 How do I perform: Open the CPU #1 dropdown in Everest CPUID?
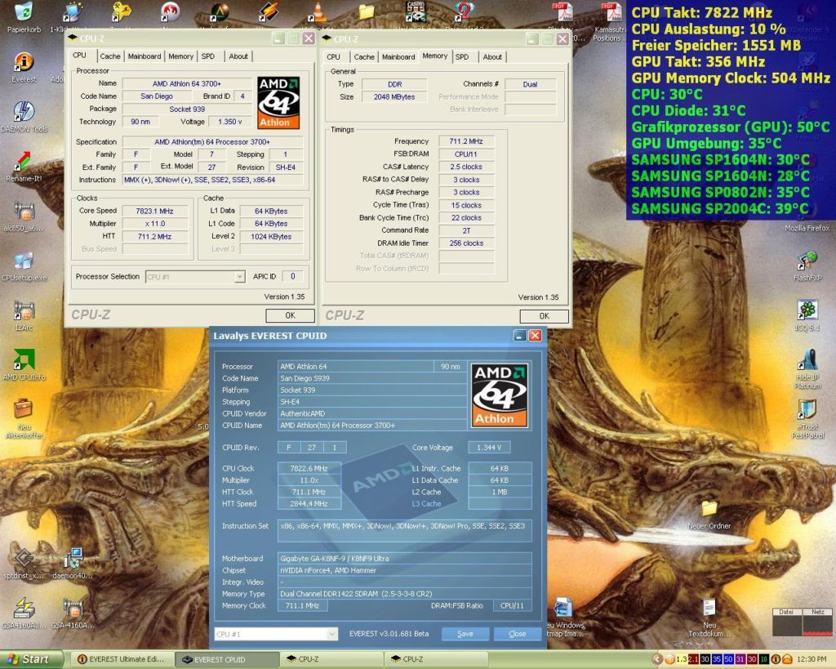coord(276,635)
